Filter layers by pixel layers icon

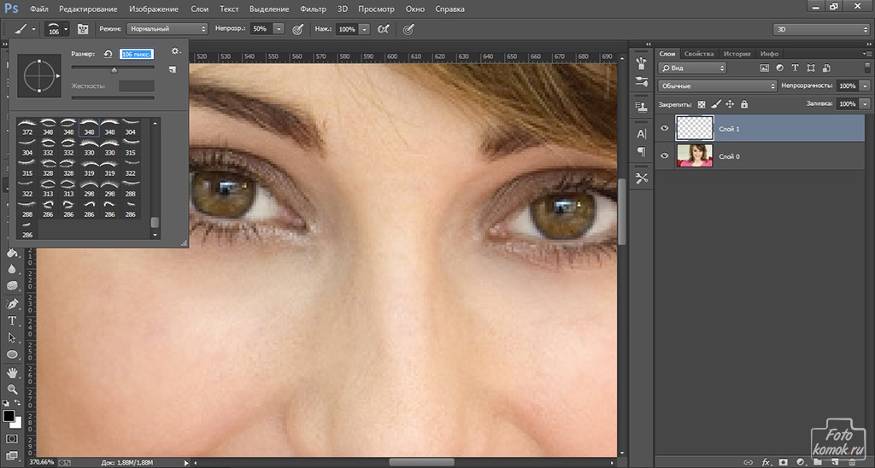[765, 68]
